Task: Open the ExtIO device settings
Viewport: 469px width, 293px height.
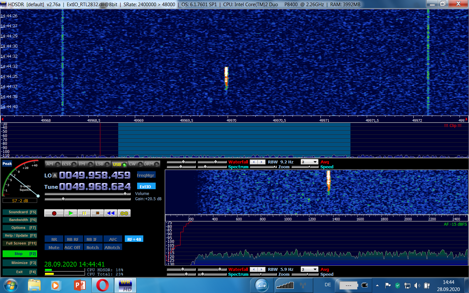Action: (146, 187)
